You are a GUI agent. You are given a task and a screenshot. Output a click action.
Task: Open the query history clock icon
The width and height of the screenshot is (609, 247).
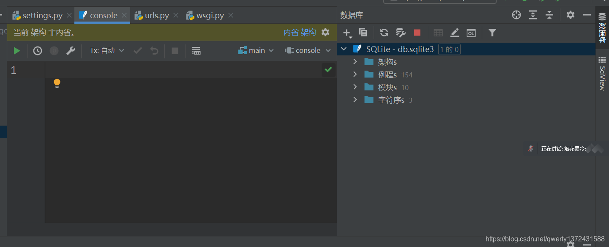pos(38,51)
